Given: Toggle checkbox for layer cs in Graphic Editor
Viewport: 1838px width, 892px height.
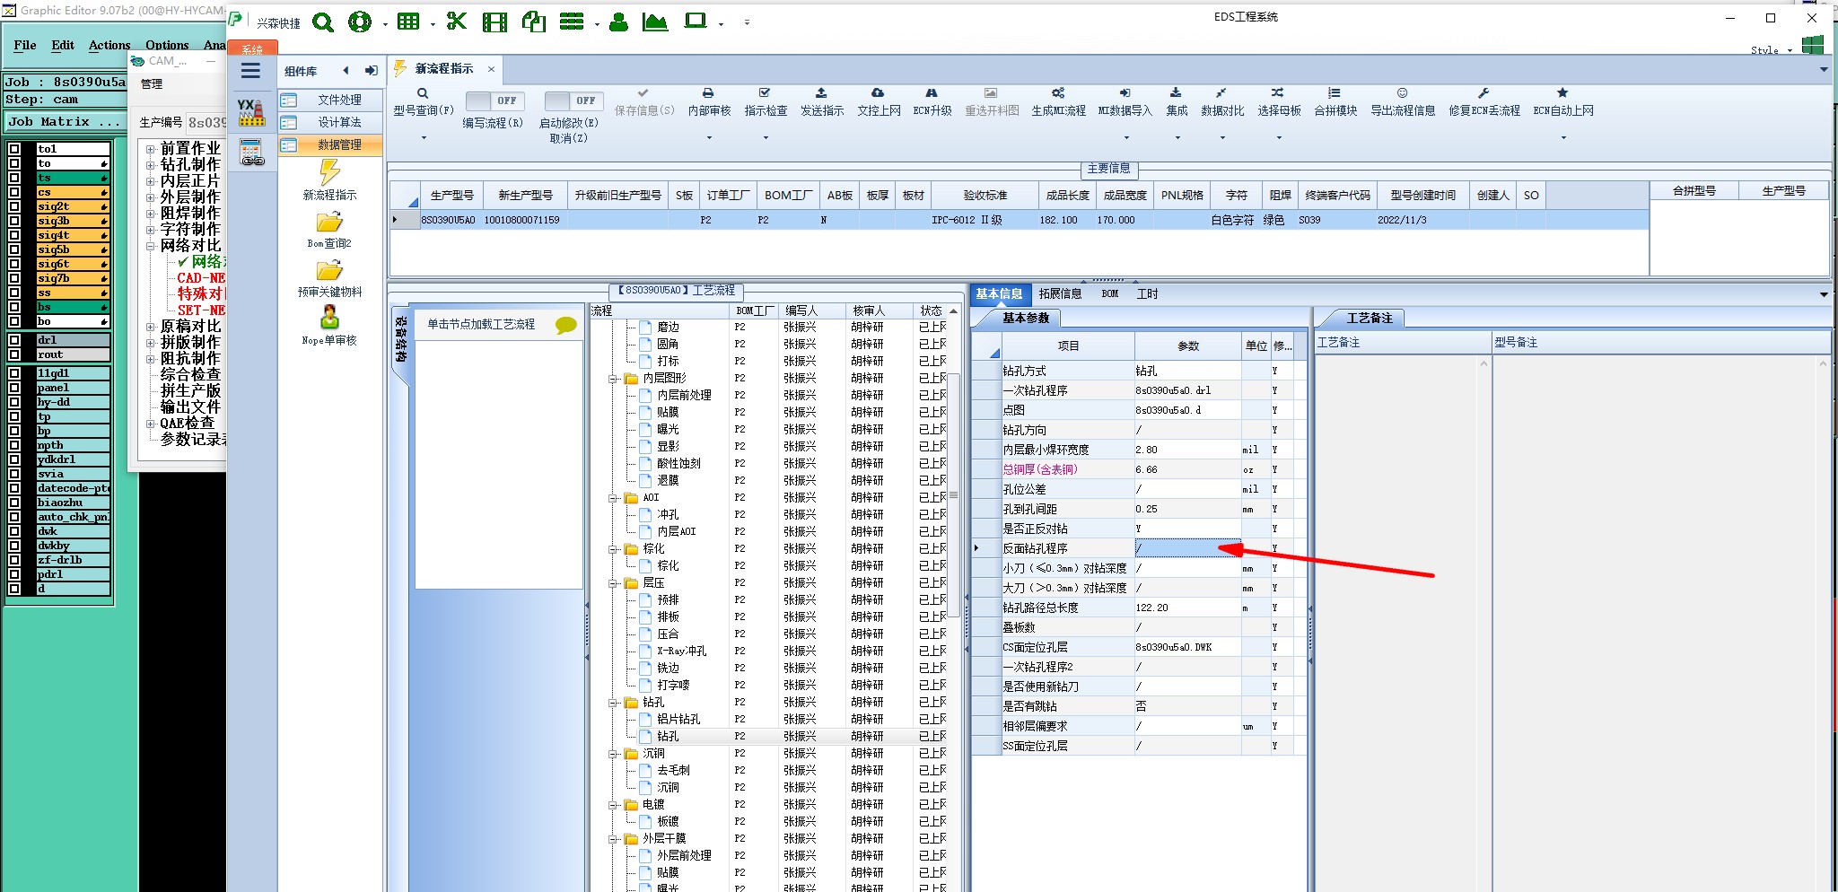Looking at the screenshot, I should tap(14, 192).
